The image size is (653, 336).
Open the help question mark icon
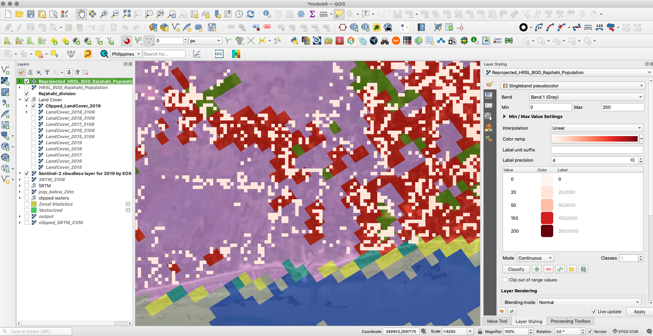(x=422, y=27)
